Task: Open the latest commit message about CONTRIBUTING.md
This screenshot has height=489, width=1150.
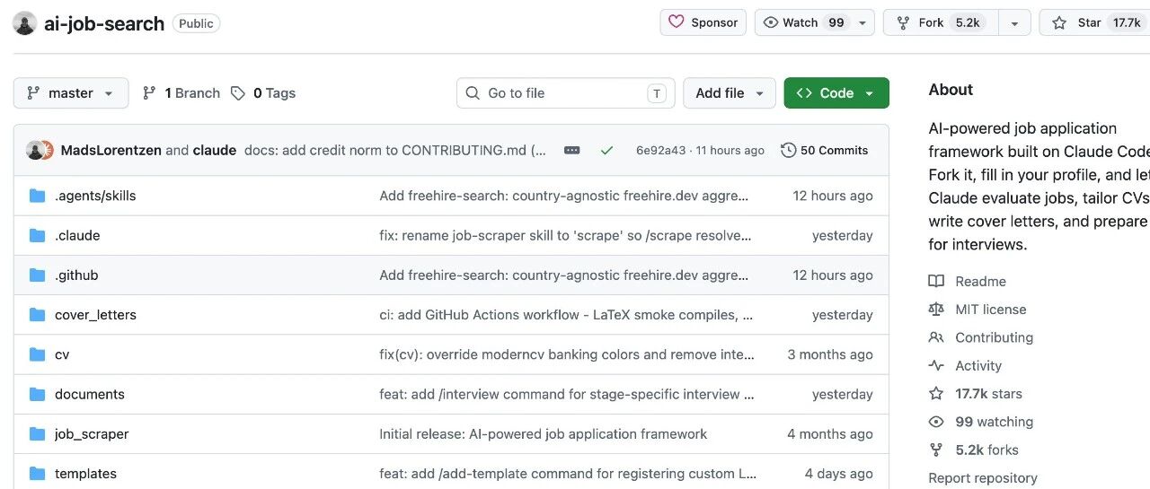Action: click(x=395, y=150)
